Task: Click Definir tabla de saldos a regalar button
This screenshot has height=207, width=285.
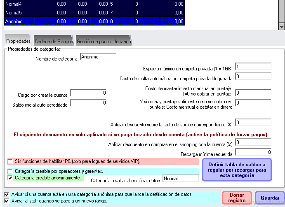Action: (237, 170)
